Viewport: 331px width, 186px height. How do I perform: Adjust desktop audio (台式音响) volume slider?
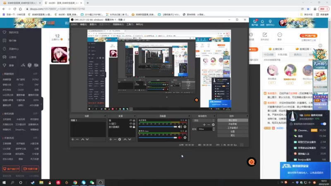coord(158,127)
